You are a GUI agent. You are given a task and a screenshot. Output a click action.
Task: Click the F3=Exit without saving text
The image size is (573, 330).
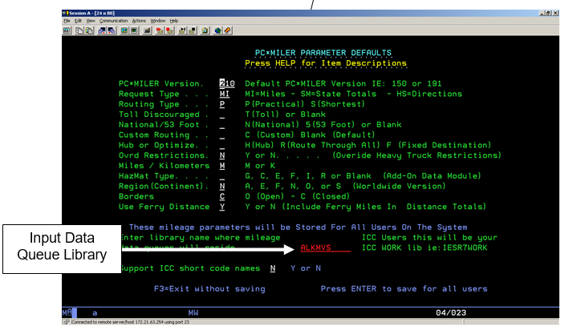[209, 289]
